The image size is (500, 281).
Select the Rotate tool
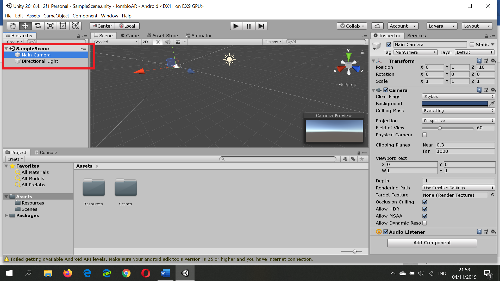tap(38, 26)
